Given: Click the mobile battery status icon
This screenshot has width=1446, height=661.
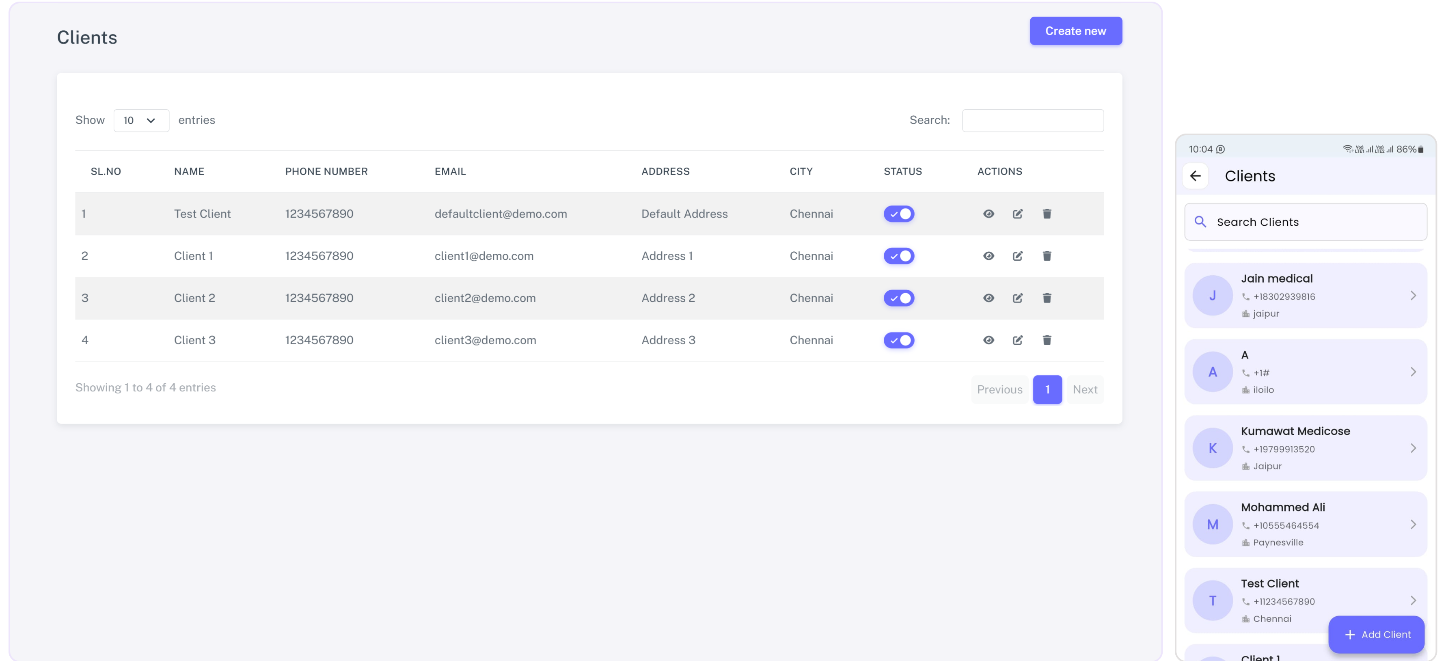Looking at the screenshot, I should 1421,149.
